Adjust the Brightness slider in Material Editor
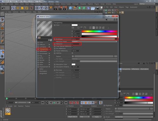Viewport: 158px width, 121px height. (99, 39)
